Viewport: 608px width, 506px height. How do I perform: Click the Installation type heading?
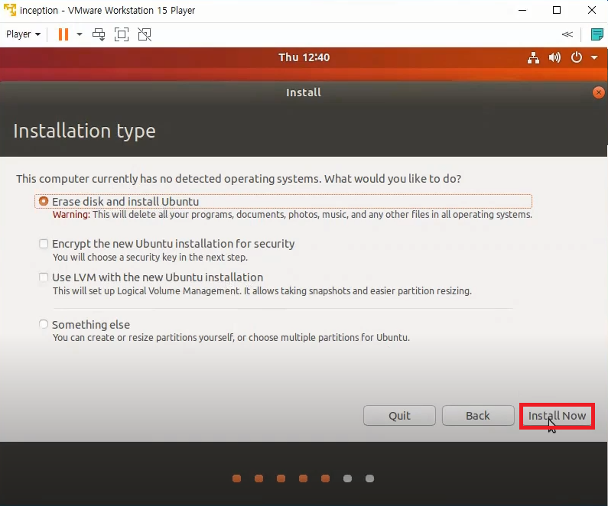[85, 131]
